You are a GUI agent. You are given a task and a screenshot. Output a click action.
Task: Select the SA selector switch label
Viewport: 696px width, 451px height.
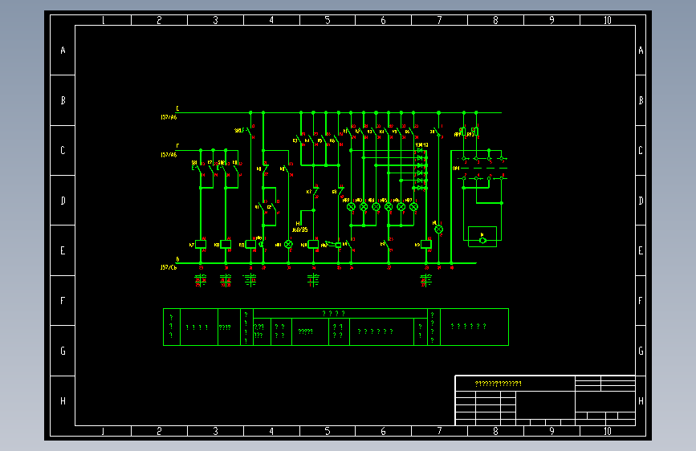(456, 169)
